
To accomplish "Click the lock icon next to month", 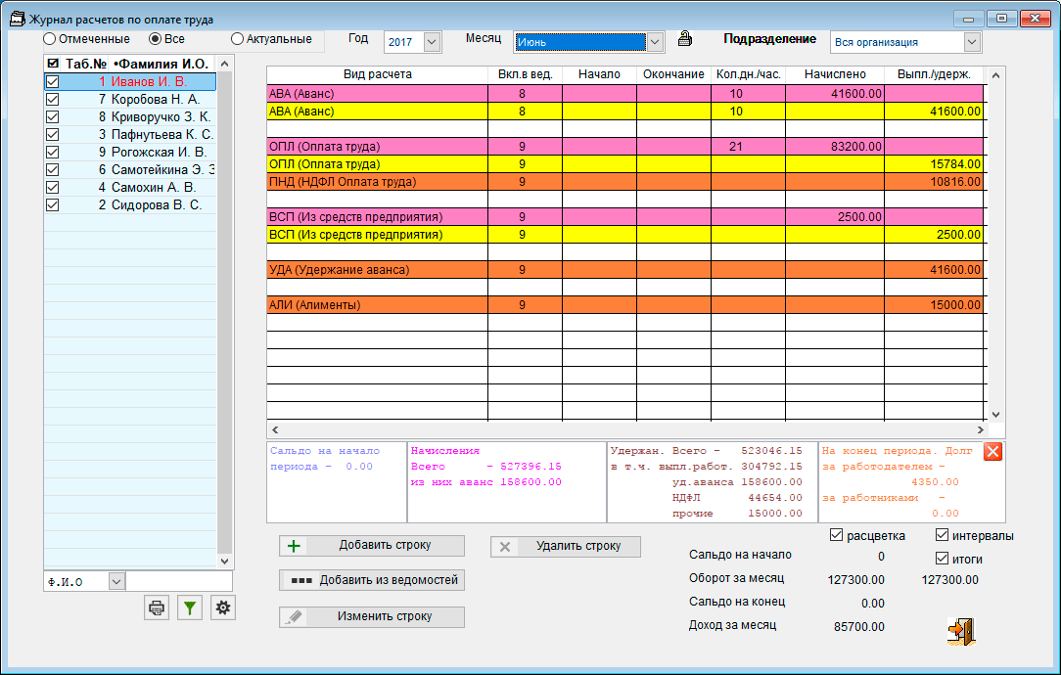I will [x=685, y=39].
